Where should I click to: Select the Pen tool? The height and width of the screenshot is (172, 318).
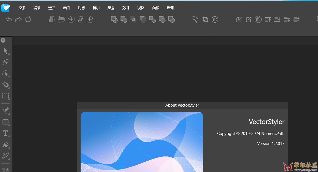click(x=5, y=110)
